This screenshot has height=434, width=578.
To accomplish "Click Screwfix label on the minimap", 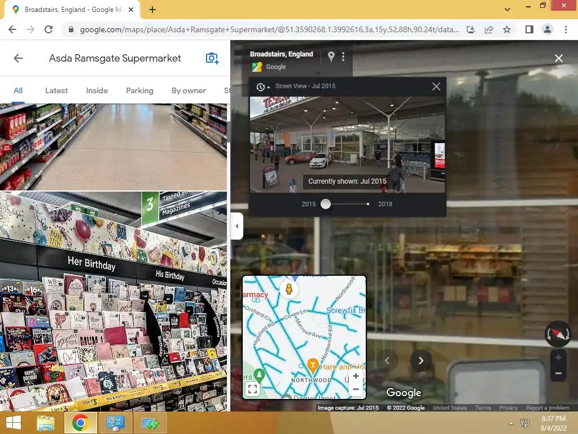I will pos(346,310).
